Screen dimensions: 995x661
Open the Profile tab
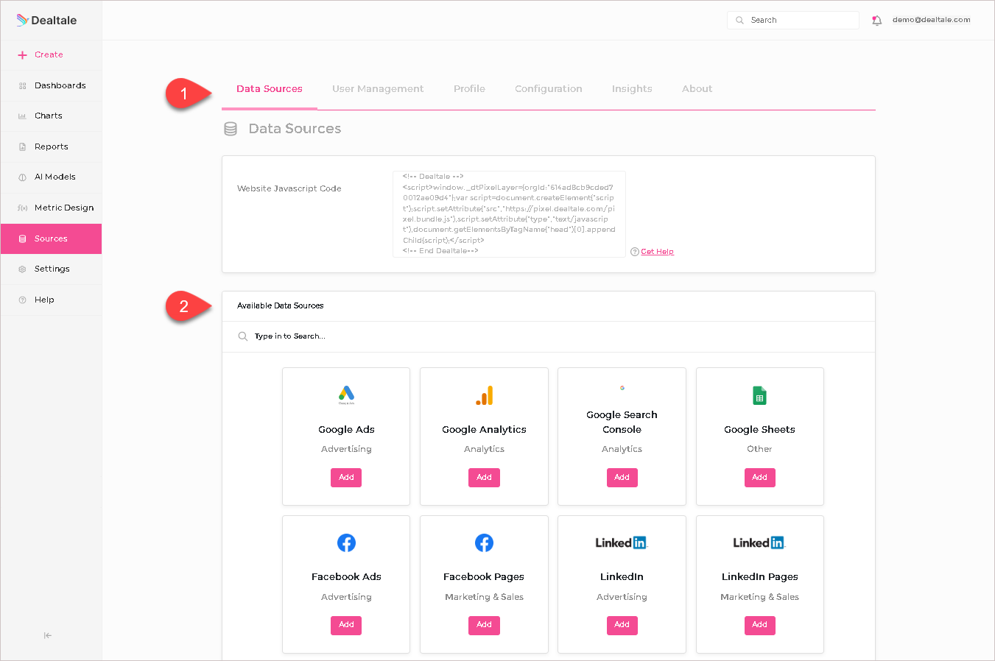469,89
